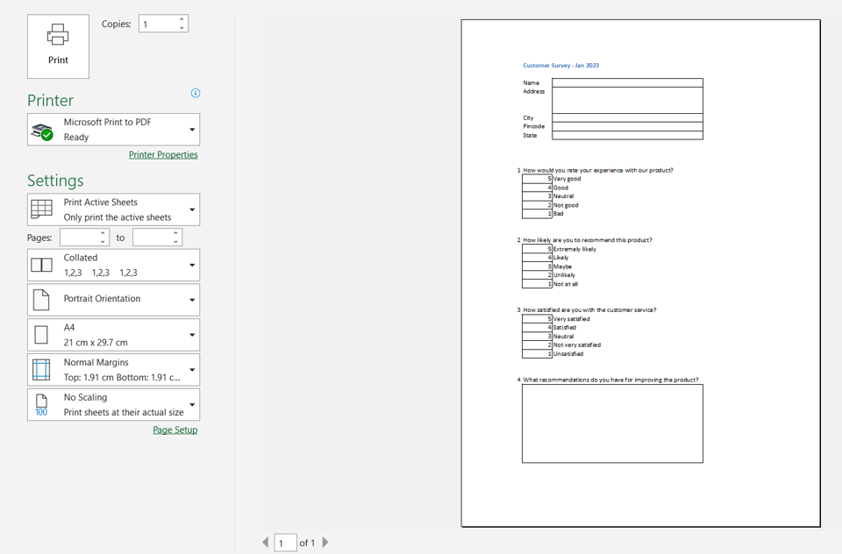Click inside the Pages starting field
Screen dimensions: 842x554
(x=79, y=237)
